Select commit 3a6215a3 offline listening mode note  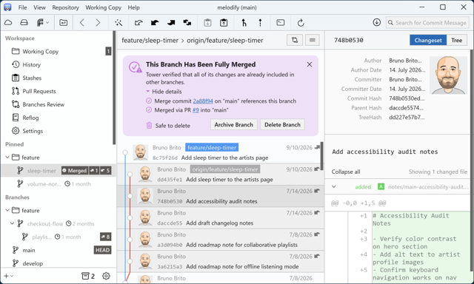coord(220,261)
